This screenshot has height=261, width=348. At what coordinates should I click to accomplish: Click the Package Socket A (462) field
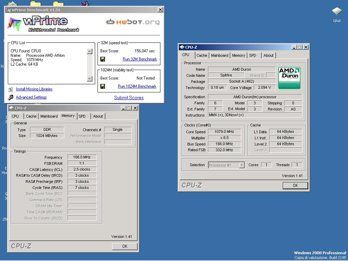click(x=242, y=81)
